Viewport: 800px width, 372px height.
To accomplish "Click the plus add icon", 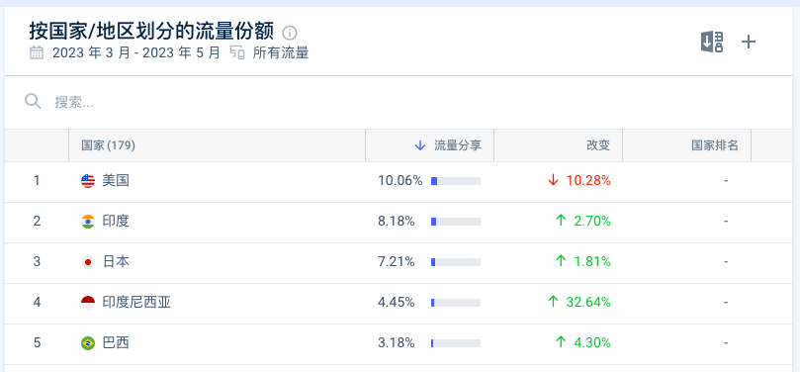I will click(748, 42).
